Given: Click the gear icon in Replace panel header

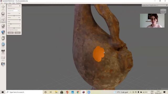Looking at the screenshot, I should click(20, 6).
